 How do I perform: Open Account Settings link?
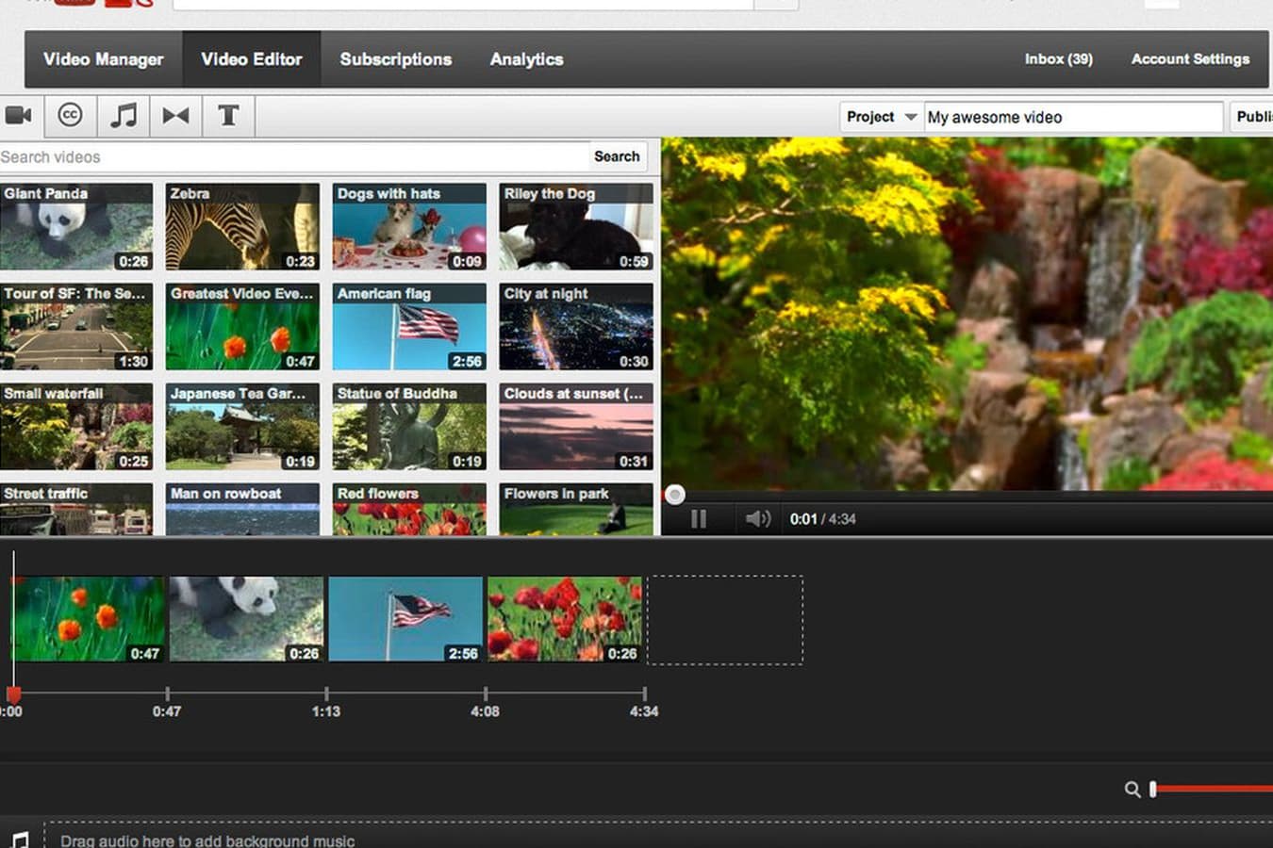pyautogui.click(x=1190, y=59)
